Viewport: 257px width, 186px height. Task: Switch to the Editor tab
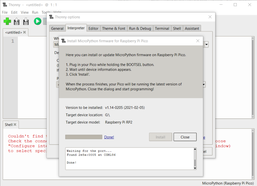[94, 29]
